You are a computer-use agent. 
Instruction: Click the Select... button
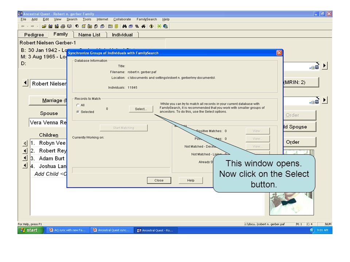click(141, 109)
